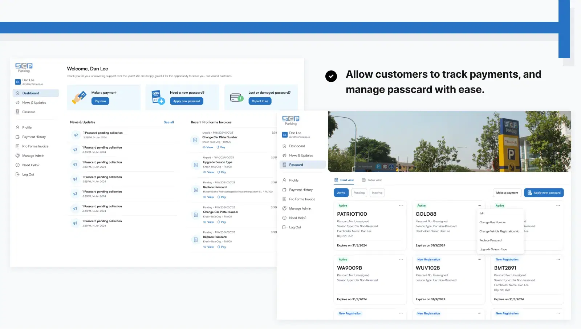Open See all in News & Updates
This screenshot has height=329, width=581.
[x=168, y=122]
